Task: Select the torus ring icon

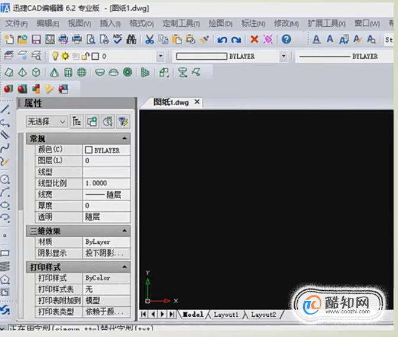Action: (128, 72)
